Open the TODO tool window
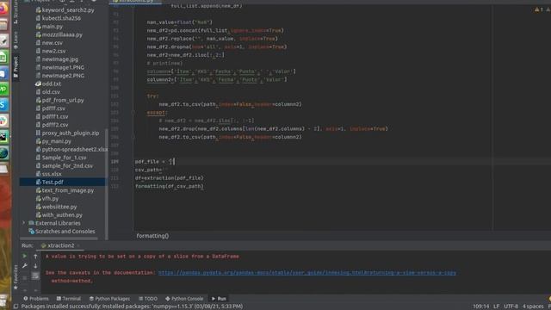The height and width of the screenshot is (310, 551). tap(148, 299)
